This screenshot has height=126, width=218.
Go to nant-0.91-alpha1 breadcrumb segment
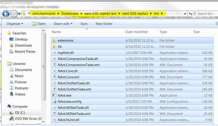[135, 14]
